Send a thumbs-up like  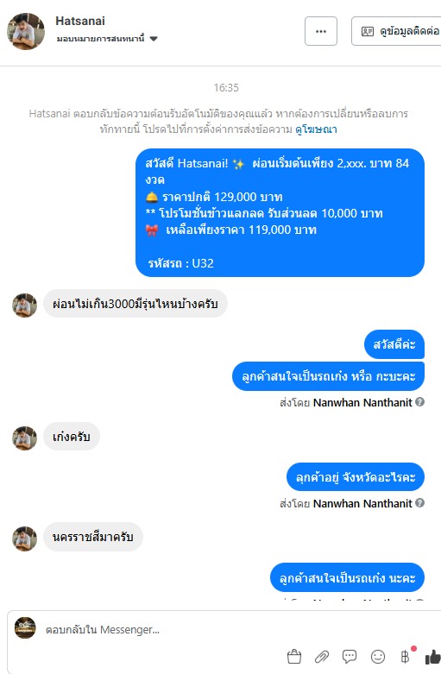point(433,657)
